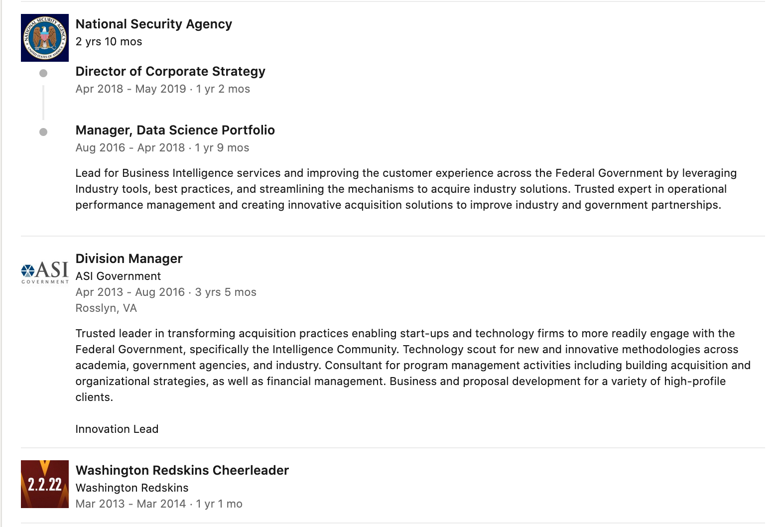The image size is (784, 527).
Task: Select the Director of Corporate Strategy title
Action: click(170, 71)
